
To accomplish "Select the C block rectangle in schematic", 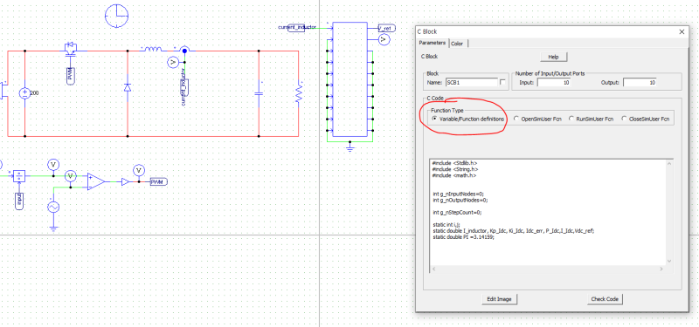I will pos(350,79).
